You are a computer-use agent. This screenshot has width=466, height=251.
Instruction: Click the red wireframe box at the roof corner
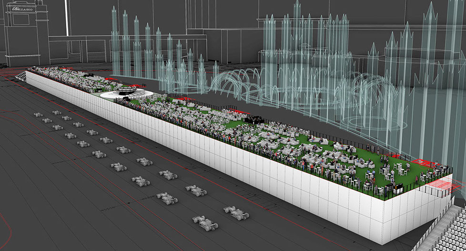[x=436, y=190]
